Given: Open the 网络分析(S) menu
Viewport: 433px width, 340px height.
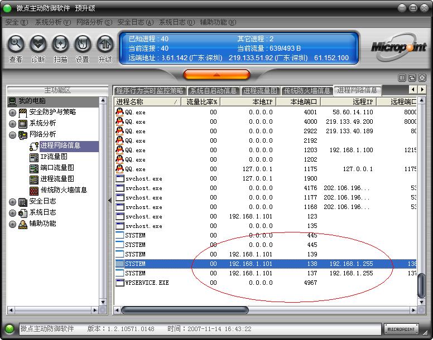Looking at the screenshot, I should coord(94,22).
